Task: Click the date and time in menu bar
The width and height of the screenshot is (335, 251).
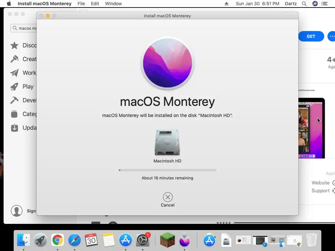Action: pyautogui.click(x=257, y=4)
